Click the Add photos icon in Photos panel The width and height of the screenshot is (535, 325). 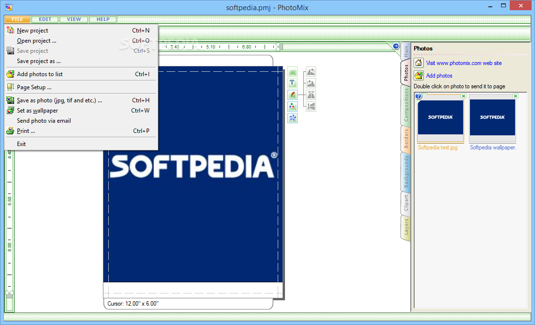[418, 75]
